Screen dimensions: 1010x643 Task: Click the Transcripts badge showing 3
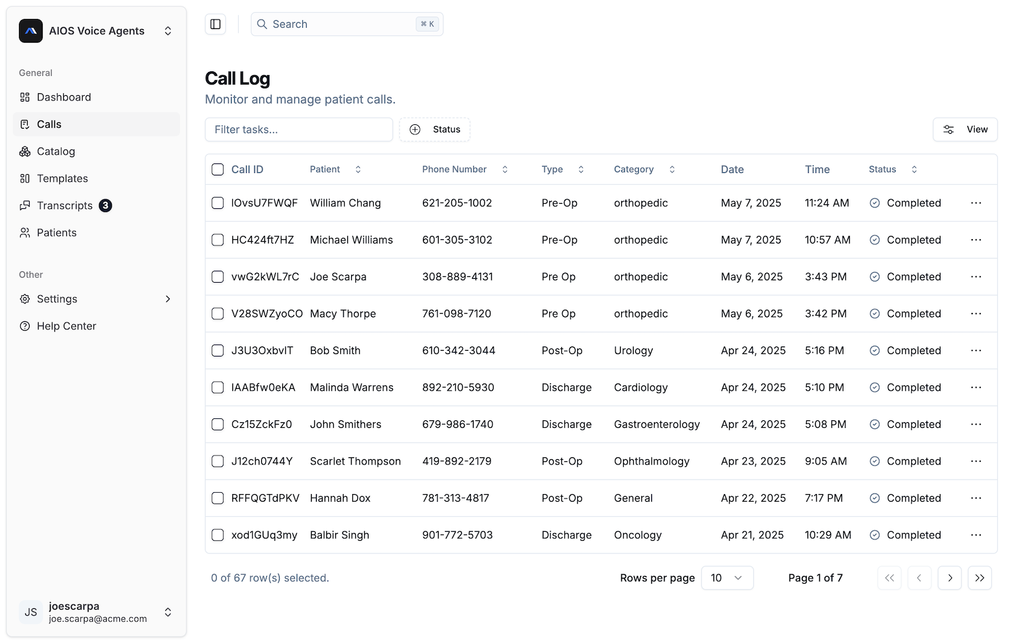pos(105,206)
